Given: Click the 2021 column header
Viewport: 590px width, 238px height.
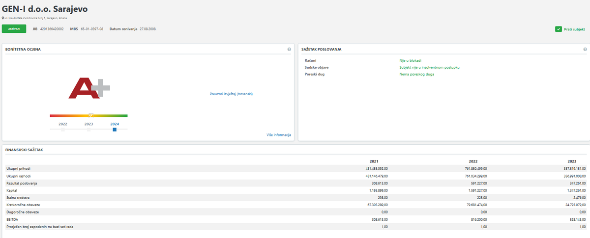Looking at the screenshot, I should click(x=374, y=161).
